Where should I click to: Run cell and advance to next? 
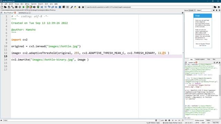coord(31,7)
